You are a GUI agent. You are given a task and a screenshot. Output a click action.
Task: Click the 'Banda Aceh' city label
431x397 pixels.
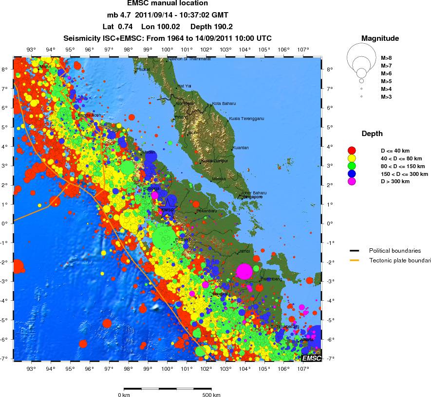point(89,115)
